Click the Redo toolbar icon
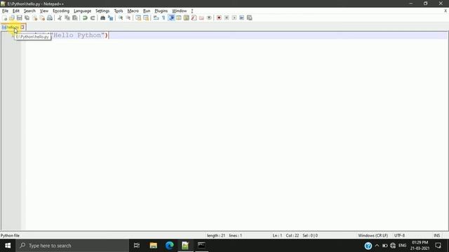This screenshot has height=252, width=449. click(93, 17)
